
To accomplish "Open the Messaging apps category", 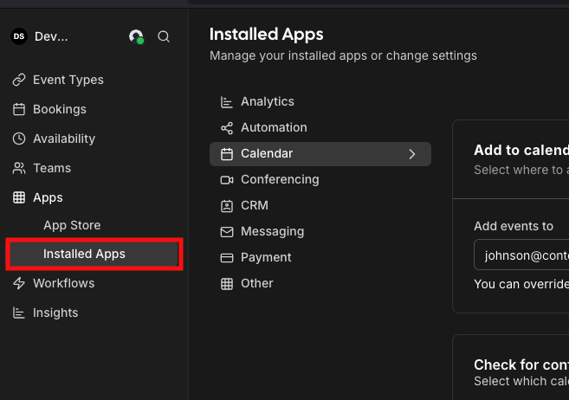I will [x=272, y=231].
